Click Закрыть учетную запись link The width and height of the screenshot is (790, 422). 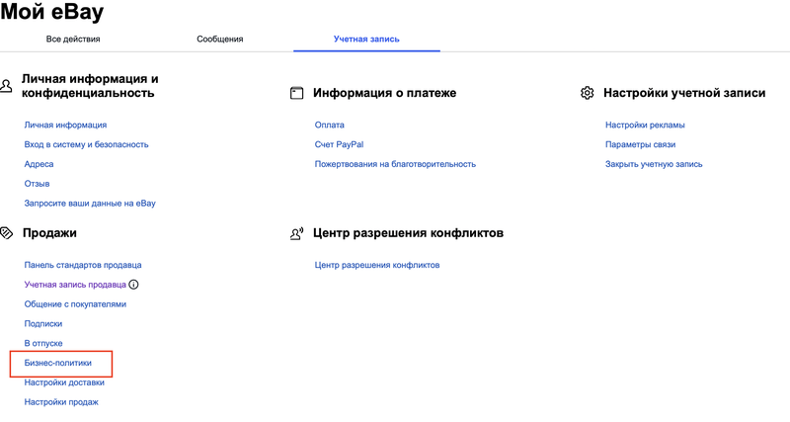(x=654, y=164)
